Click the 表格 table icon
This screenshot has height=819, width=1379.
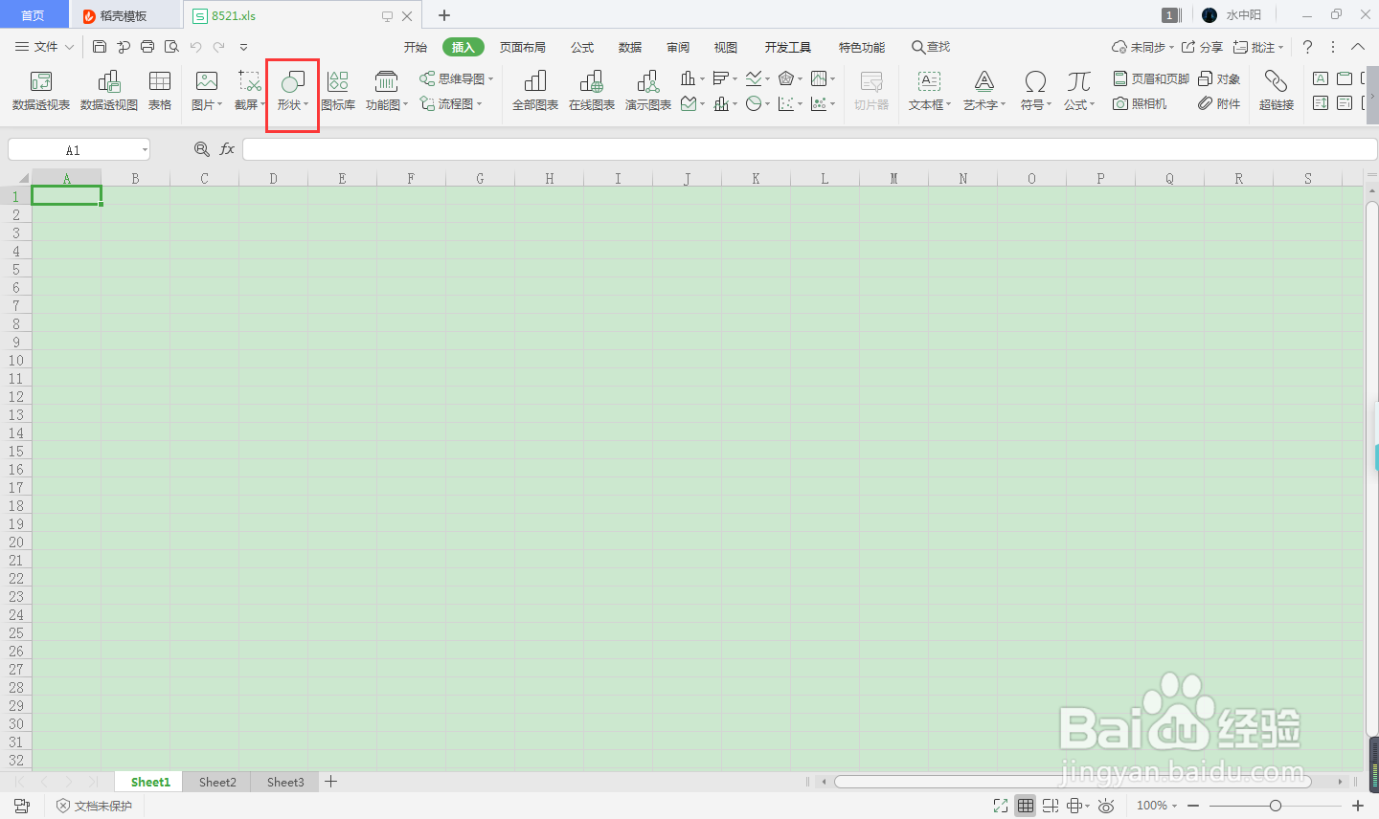point(160,91)
